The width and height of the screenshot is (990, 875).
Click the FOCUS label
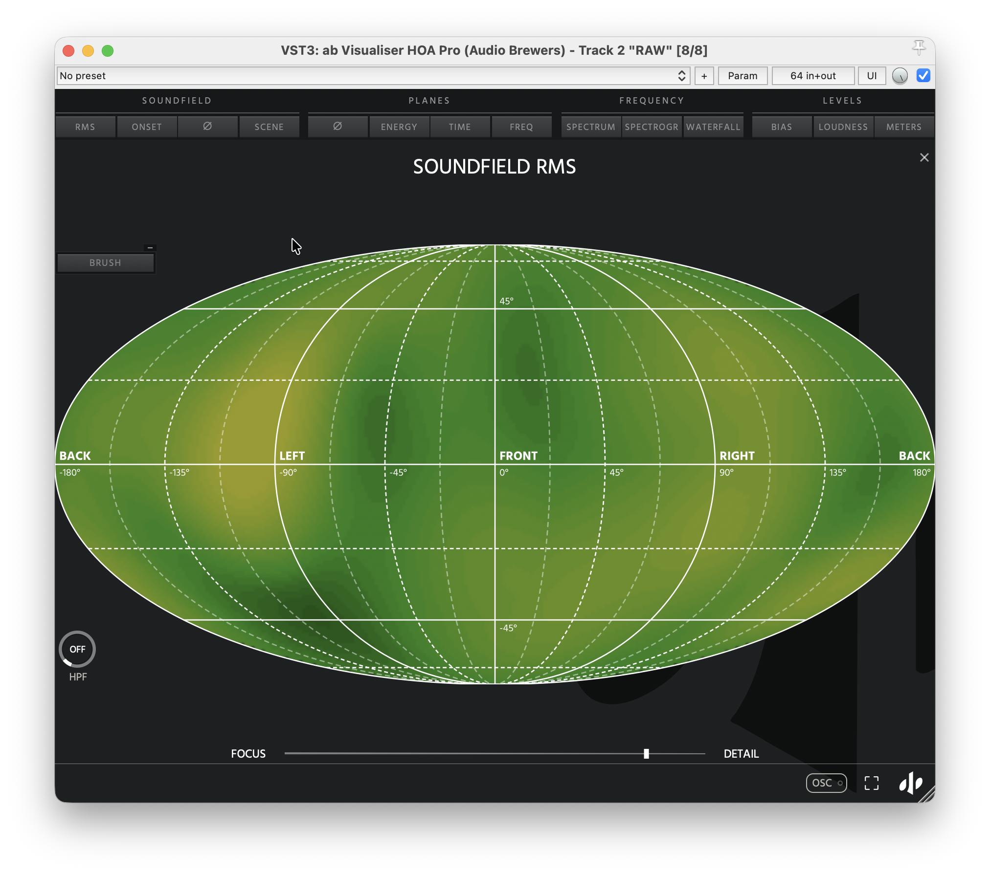click(x=248, y=754)
